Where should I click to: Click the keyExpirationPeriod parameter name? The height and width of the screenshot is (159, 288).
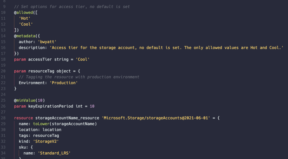50,106
